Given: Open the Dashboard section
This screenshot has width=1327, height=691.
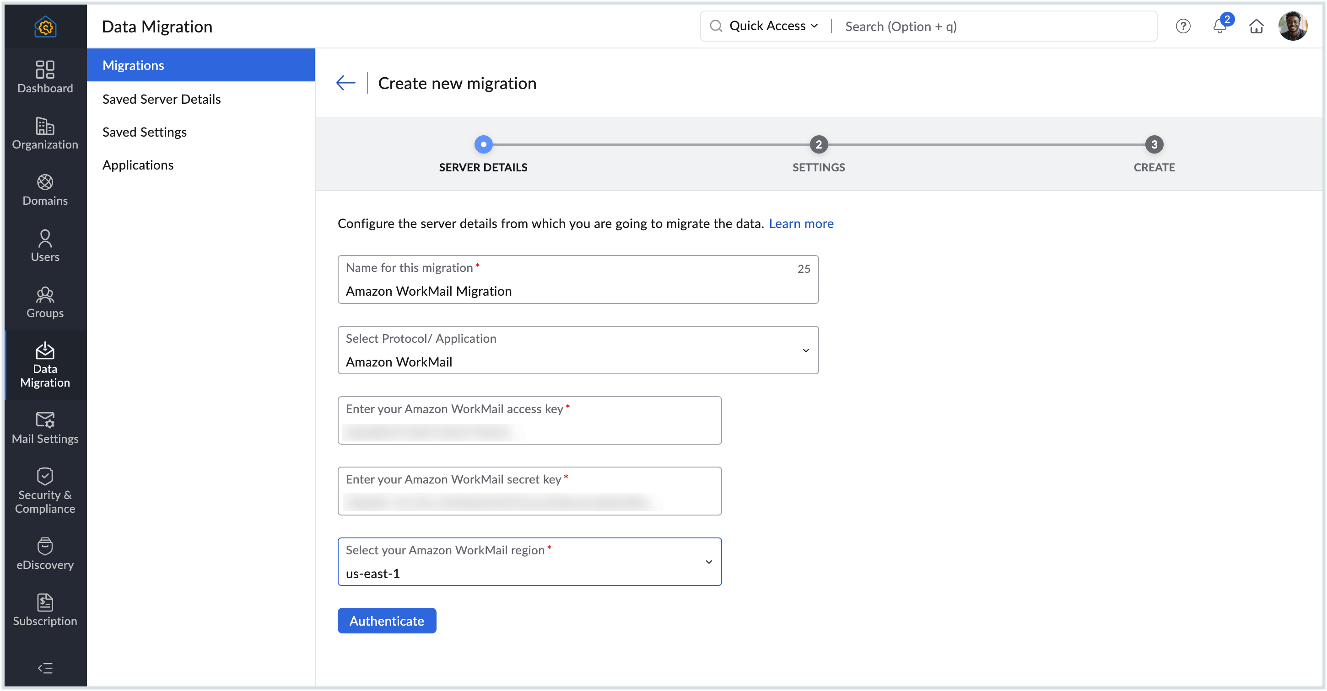Looking at the screenshot, I should (45, 77).
